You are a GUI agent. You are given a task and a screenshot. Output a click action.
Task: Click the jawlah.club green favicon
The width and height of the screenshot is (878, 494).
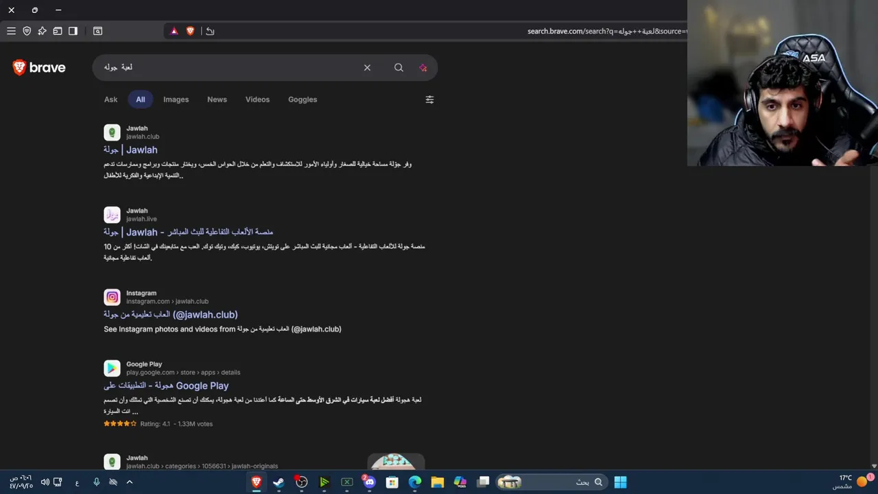(x=112, y=132)
